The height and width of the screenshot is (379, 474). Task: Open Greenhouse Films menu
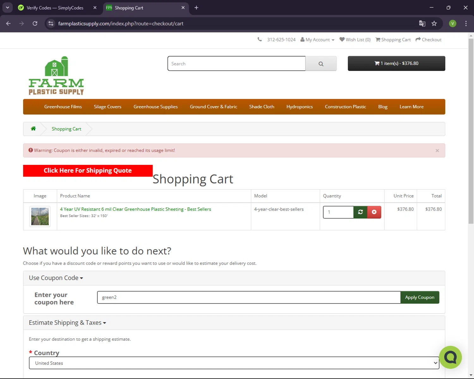point(63,107)
